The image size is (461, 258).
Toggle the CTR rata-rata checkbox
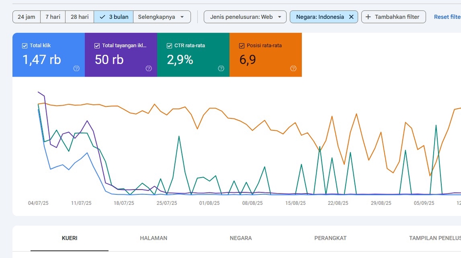[x=170, y=46]
